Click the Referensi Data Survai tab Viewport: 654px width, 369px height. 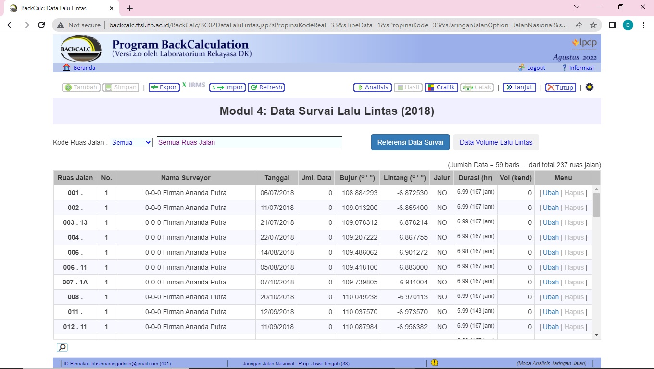(x=410, y=142)
